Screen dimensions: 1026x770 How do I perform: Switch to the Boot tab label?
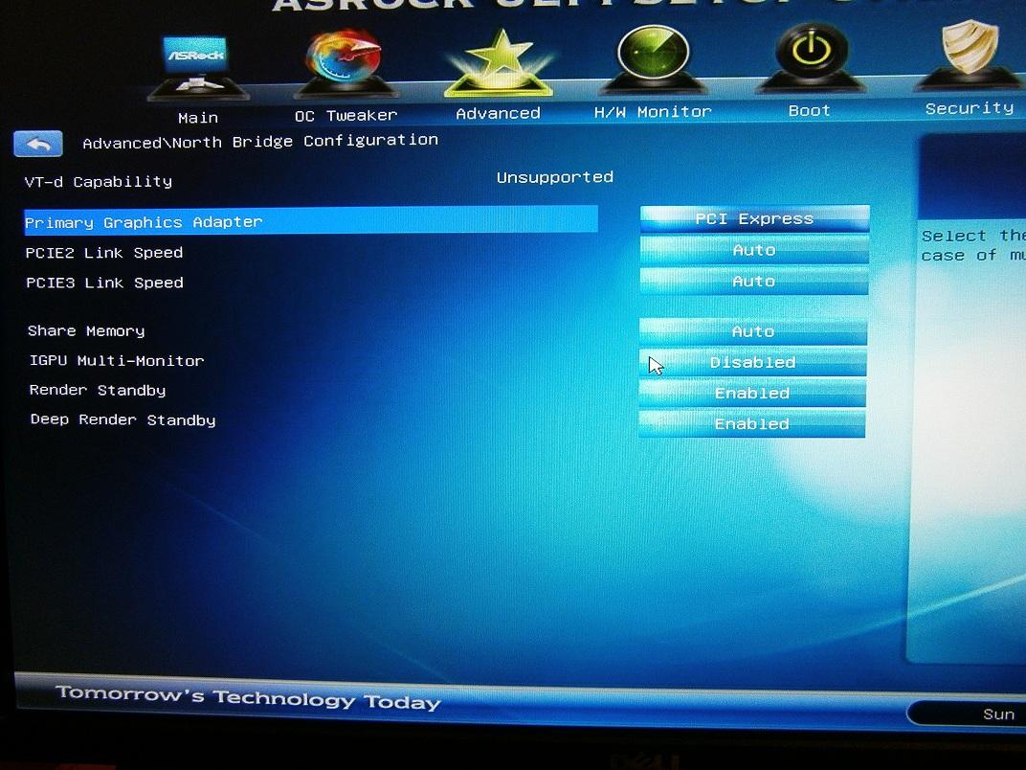point(810,111)
